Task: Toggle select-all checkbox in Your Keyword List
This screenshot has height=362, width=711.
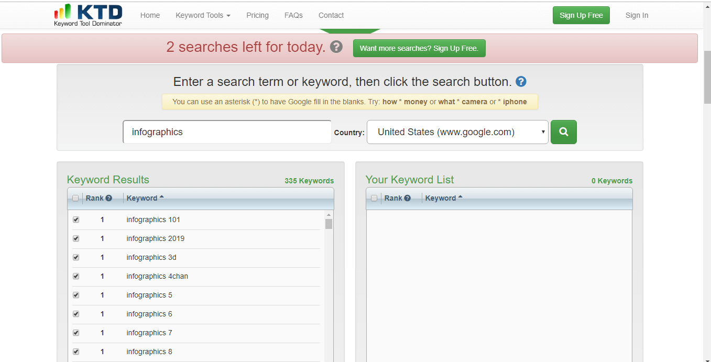Action: click(374, 198)
